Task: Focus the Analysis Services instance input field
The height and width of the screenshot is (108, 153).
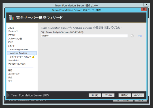Action: pos(84,36)
